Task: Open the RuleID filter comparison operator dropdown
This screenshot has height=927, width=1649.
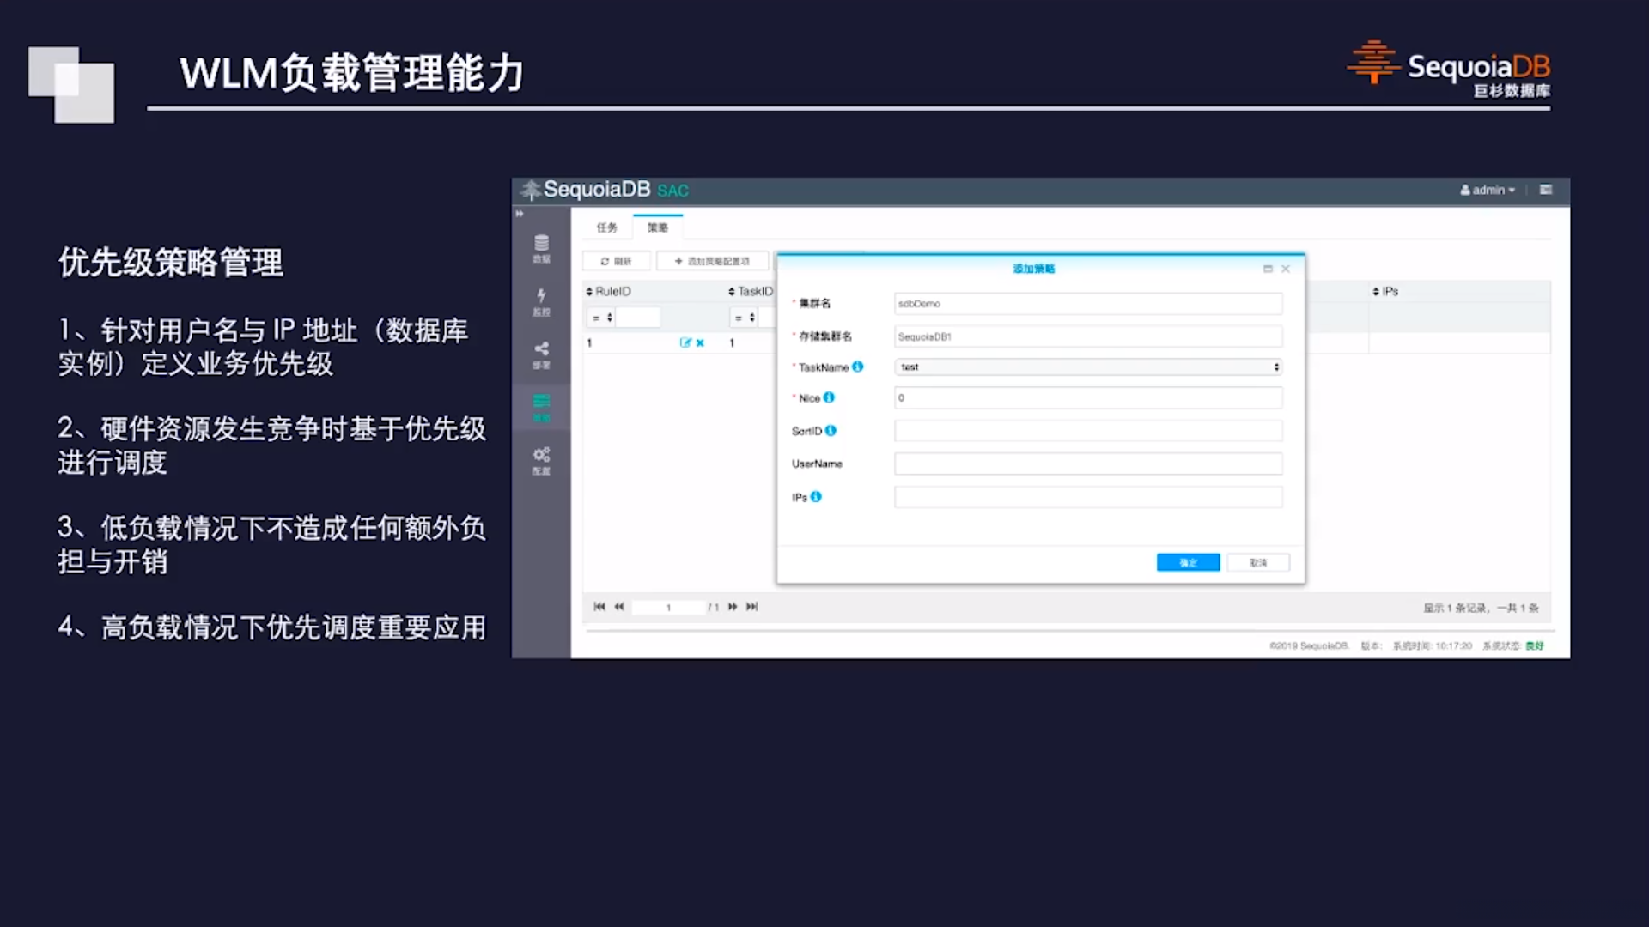Action: 601,317
